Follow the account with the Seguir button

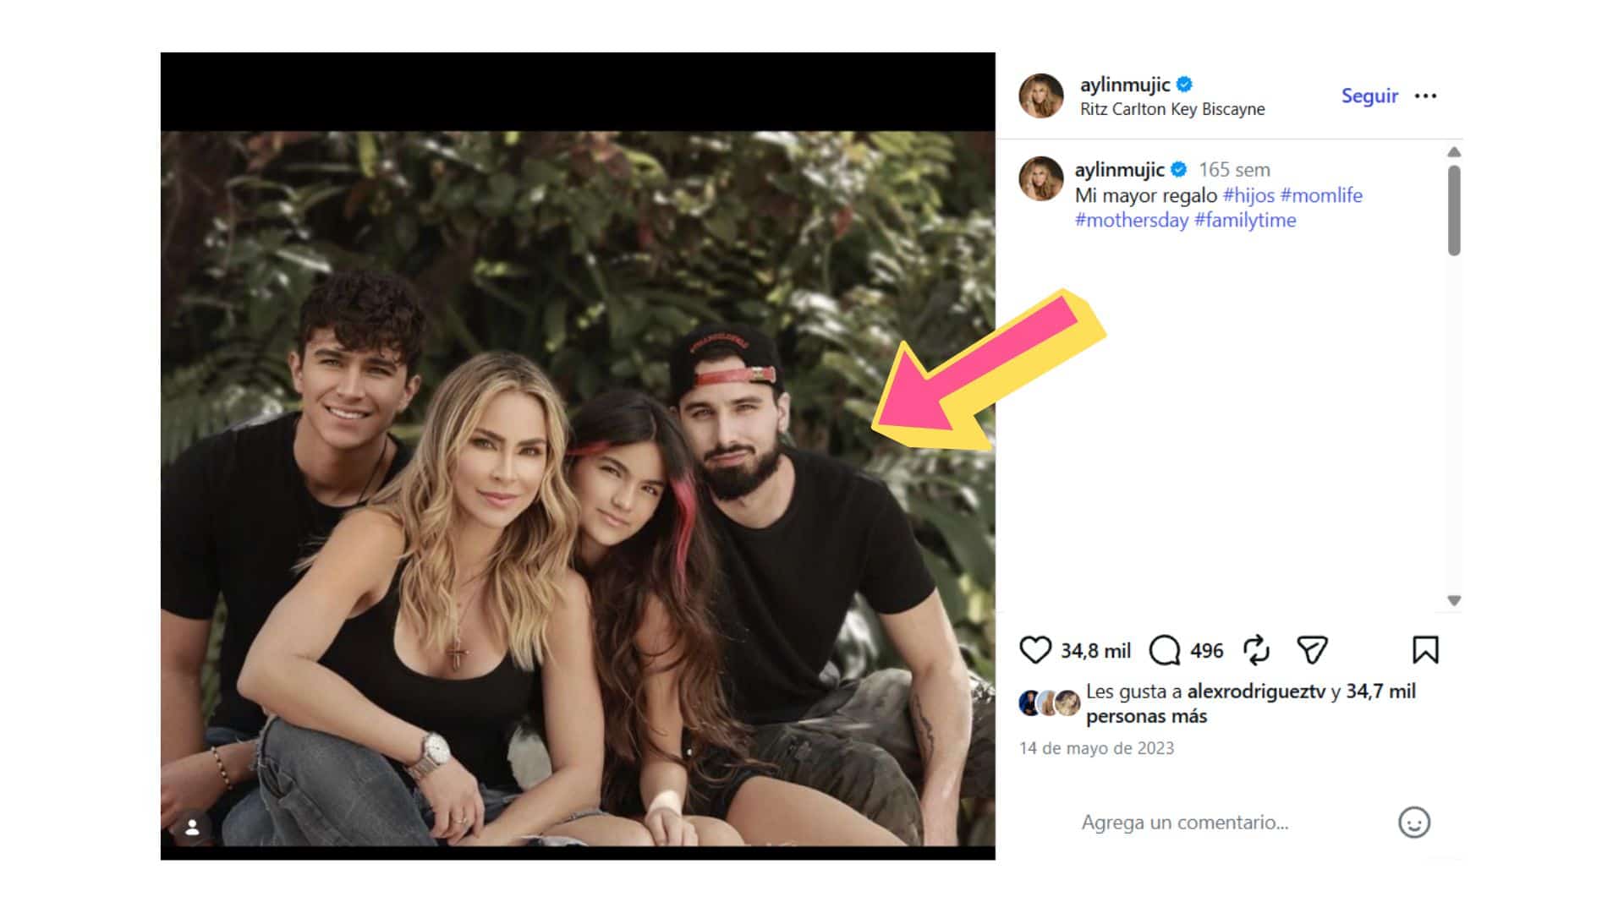tap(1369, 96)
